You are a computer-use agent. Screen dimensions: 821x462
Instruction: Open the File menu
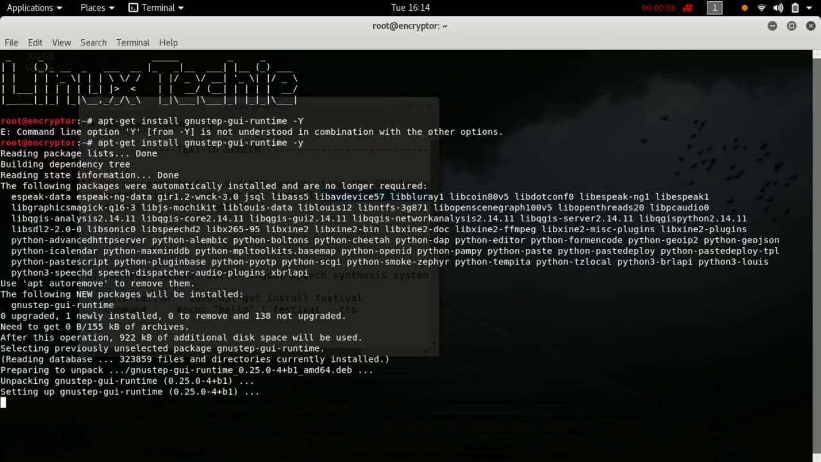(12, 42)
